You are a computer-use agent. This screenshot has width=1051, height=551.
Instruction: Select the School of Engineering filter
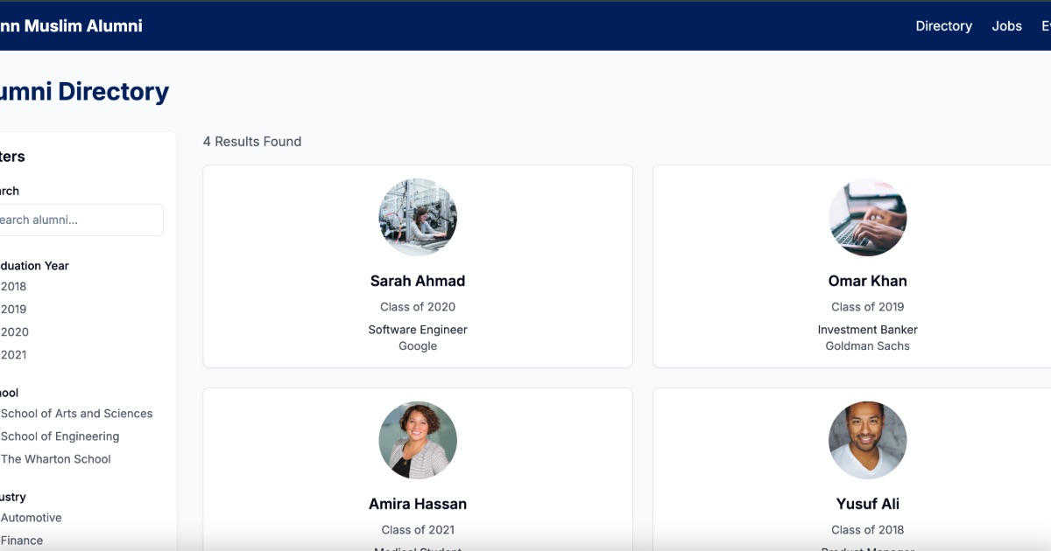60,436
